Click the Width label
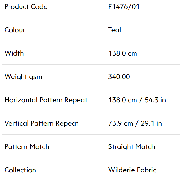Viewport: 183px width, 191px height. click(14, 53)
